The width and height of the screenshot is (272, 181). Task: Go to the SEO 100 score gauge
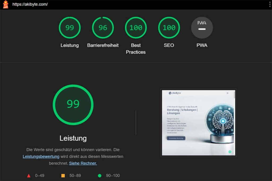point(169,28)
